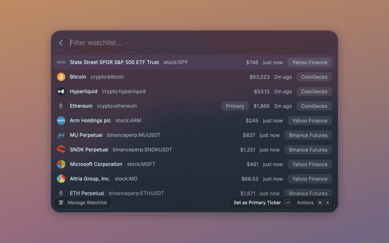Click the binanceperp:SNDKUSDT identifier
Screen dimensions: 389x243
pos(142,149)
